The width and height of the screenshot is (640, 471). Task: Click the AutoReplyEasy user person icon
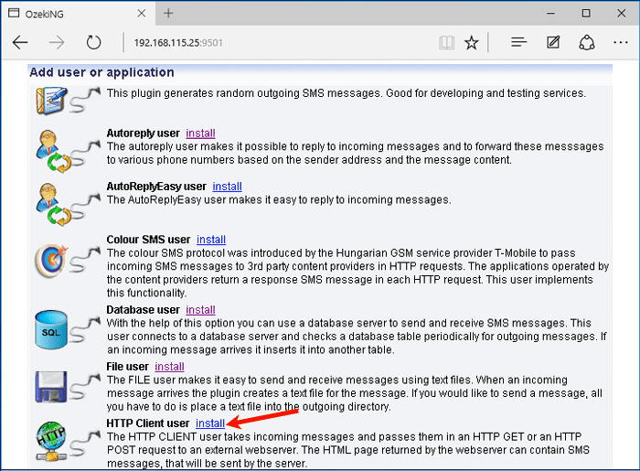(53, 205)
